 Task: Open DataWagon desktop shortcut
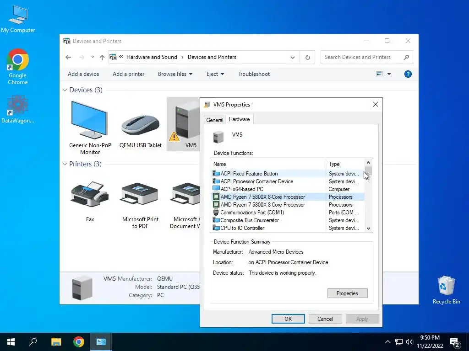18,109
